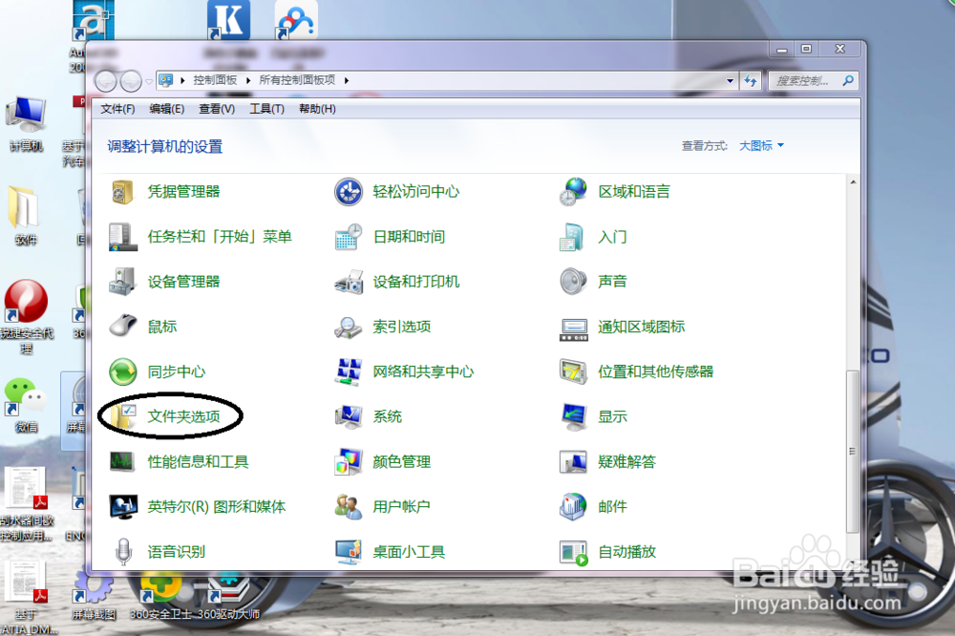Open the 颜色管理 icon
This screenshot has width=955, height=636.
(x=349, y=462)
